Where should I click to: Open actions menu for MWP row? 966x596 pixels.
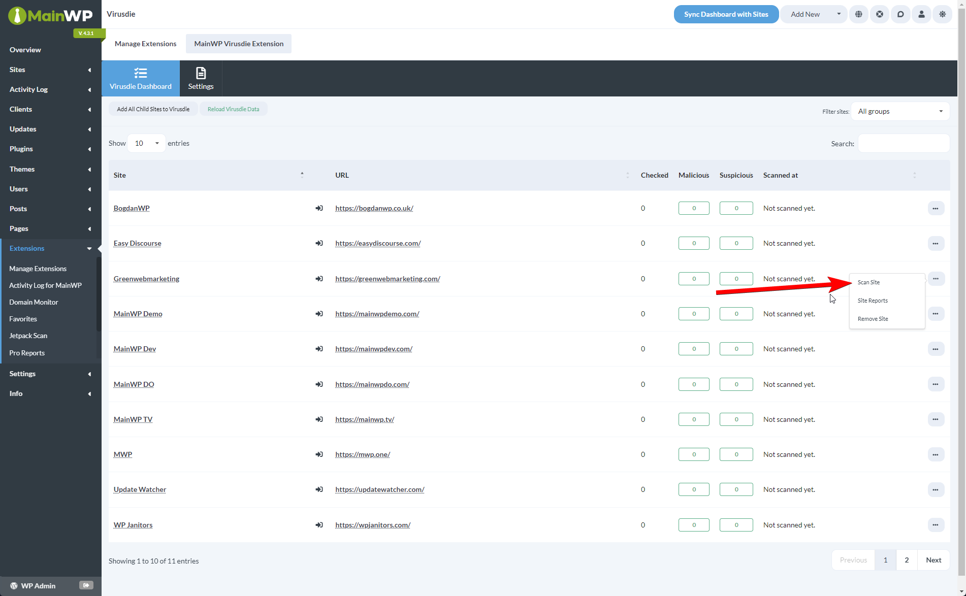(x=936, y=454)
